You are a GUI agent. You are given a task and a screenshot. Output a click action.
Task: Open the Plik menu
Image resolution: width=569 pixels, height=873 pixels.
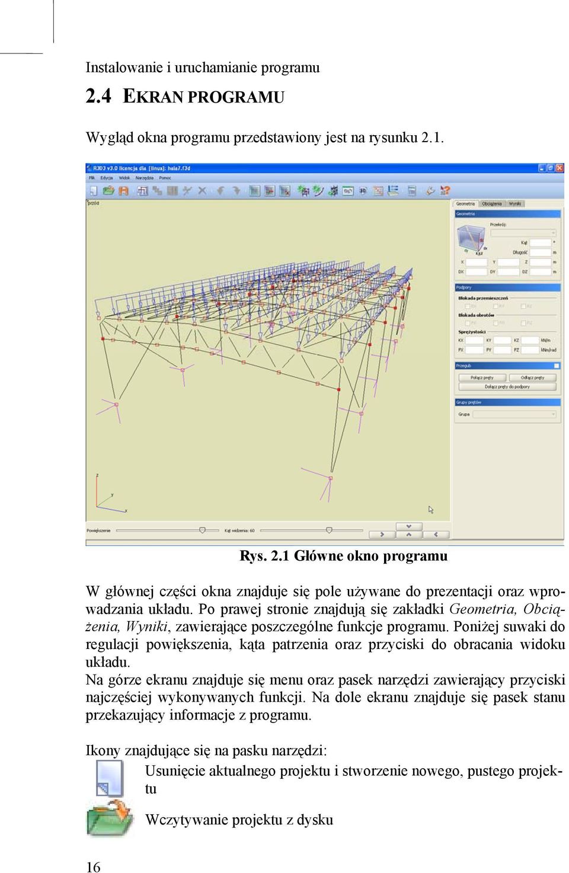[92, 178]
